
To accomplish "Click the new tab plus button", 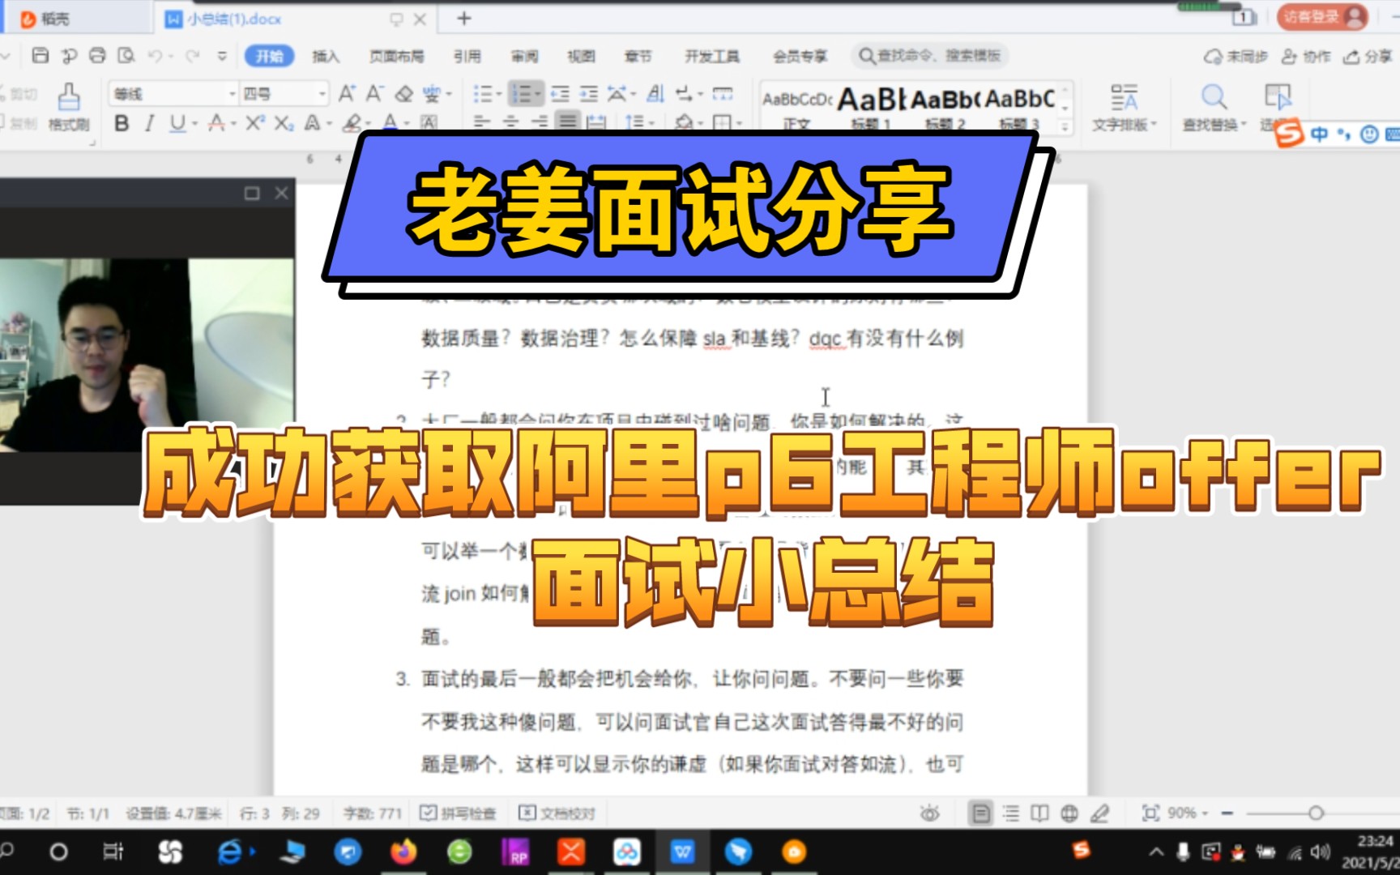I will [464, 18].
